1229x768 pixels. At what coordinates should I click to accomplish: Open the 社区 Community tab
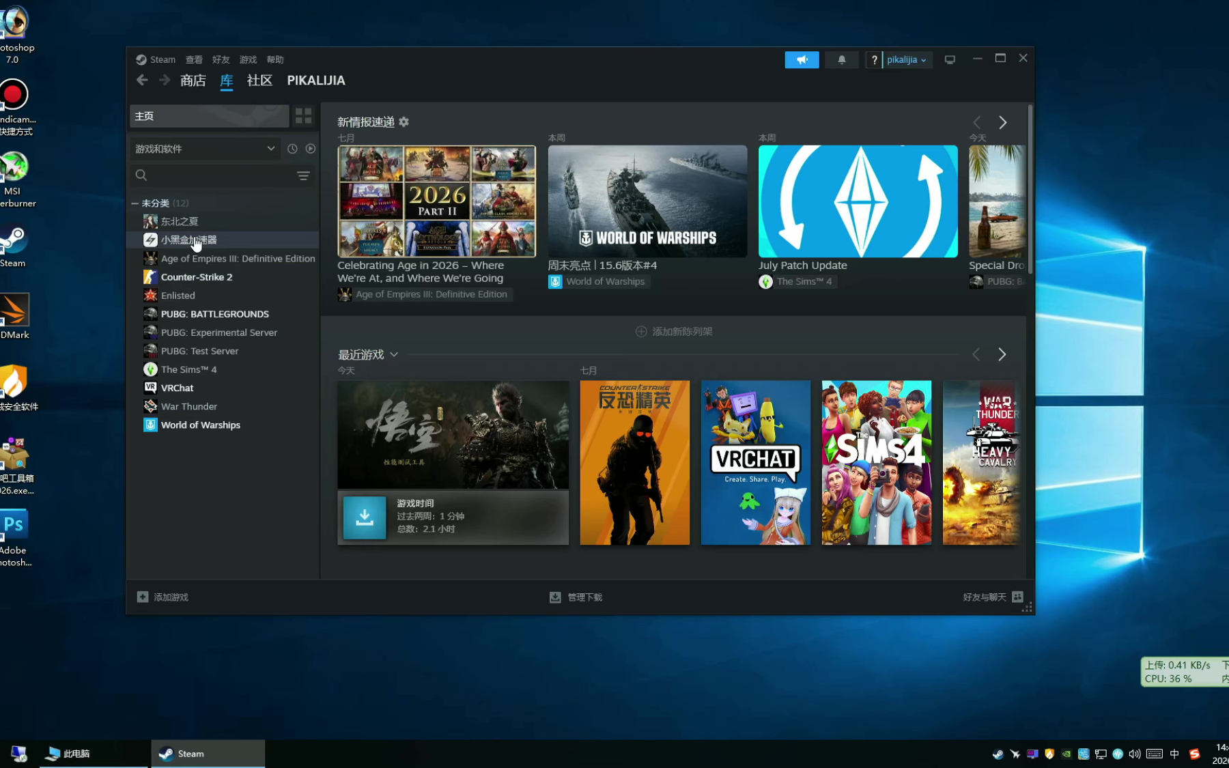point(259,81)
